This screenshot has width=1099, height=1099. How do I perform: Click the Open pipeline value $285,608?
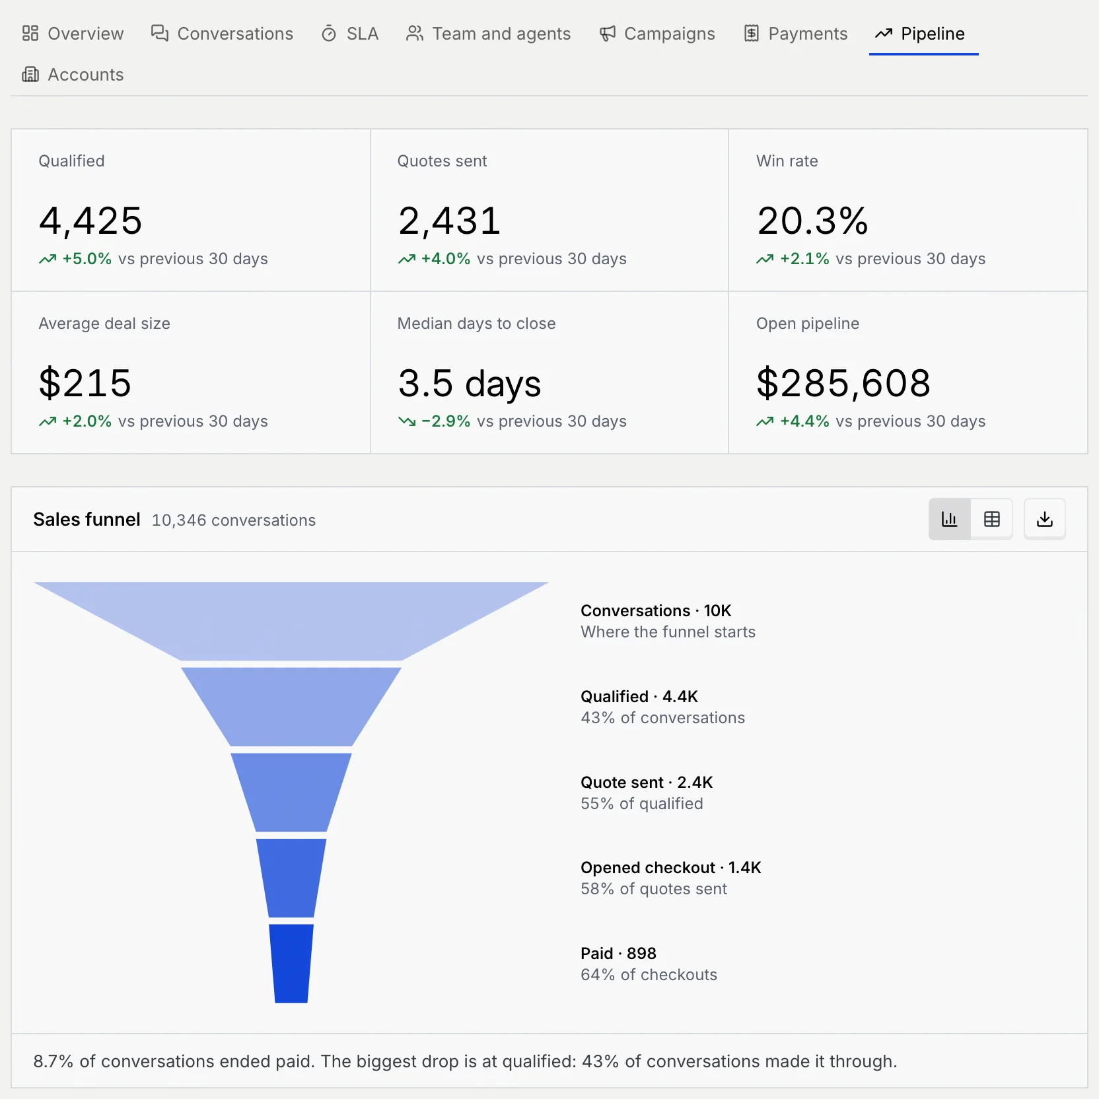pos(843,383)
